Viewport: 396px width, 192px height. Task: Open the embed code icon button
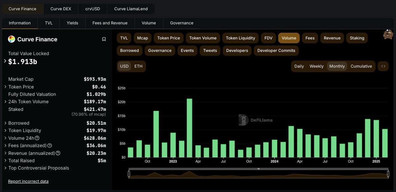coord(383,66)
